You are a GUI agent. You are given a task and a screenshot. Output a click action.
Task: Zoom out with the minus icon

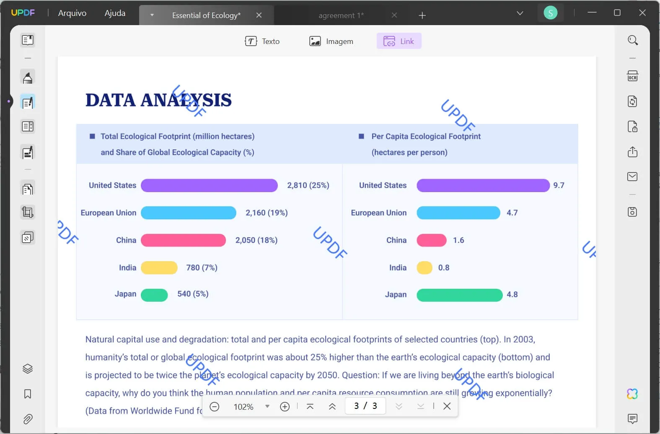(x=215, y=406)
